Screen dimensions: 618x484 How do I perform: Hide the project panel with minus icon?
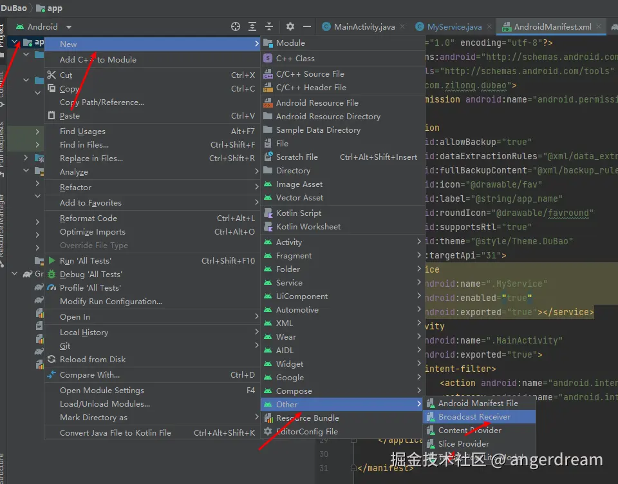point(307,26)
